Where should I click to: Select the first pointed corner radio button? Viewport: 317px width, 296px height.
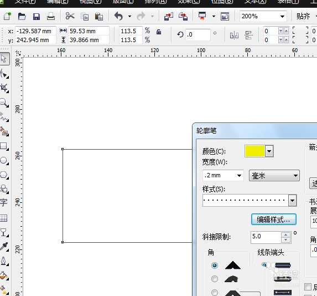(x=215, y=265)
